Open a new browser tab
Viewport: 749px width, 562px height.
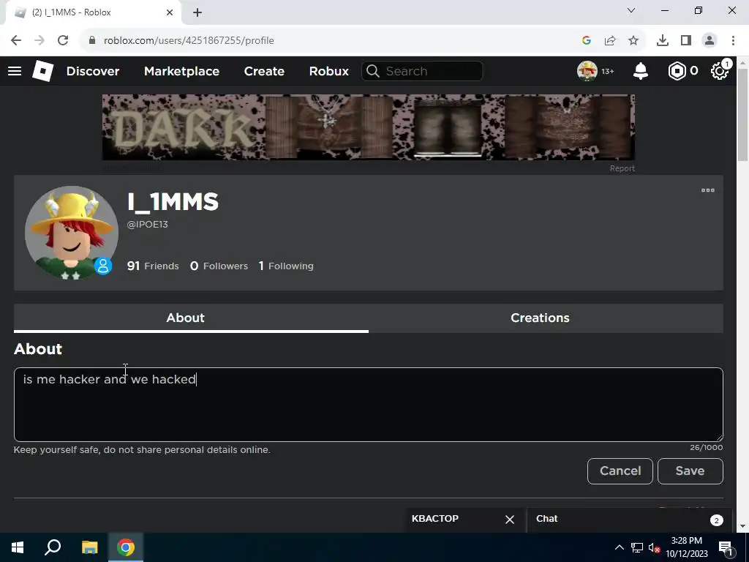(x=197, y=12)
